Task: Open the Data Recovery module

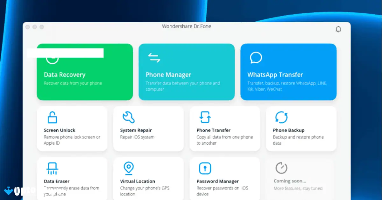Action: point(85,72)
